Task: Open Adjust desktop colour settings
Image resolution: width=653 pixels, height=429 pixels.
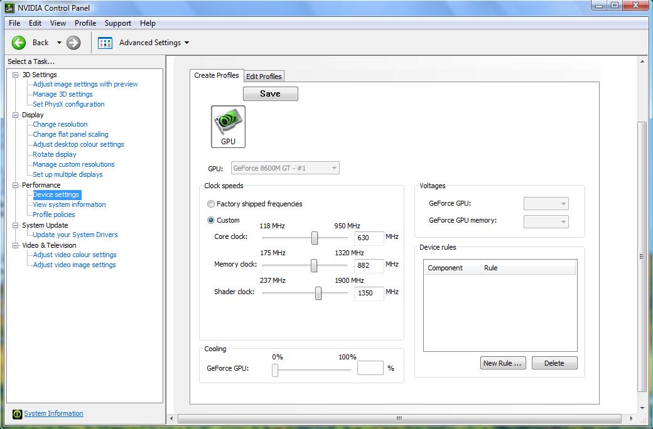Action: (78, 144)
